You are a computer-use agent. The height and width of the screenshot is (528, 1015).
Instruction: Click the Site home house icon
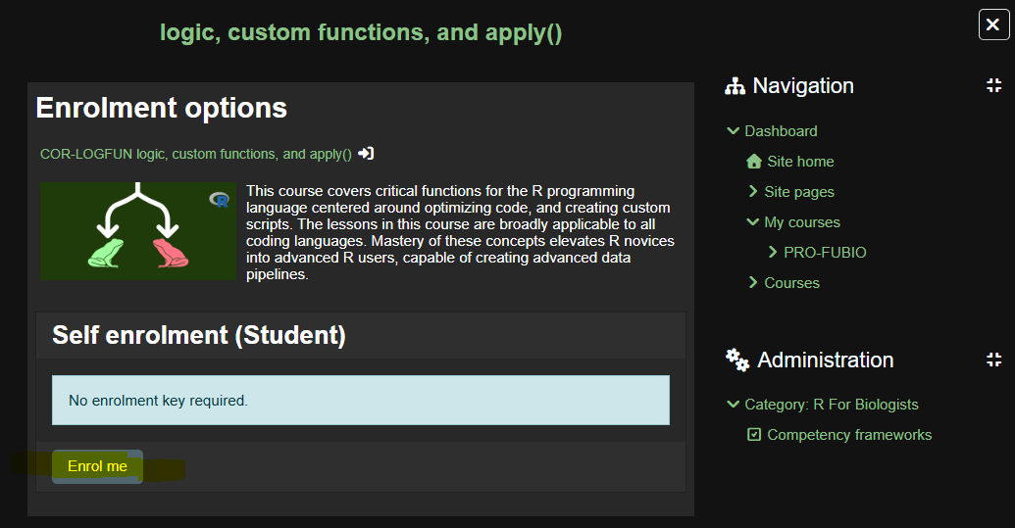753,162
